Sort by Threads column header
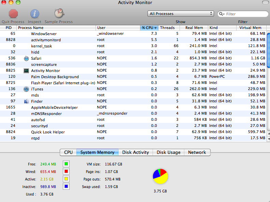This screenshot has width=270, height=202. (x=169, y=28)
